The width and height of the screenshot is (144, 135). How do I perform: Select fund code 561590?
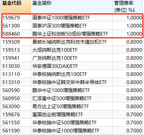pyautogui.click(x=11, y=131)
